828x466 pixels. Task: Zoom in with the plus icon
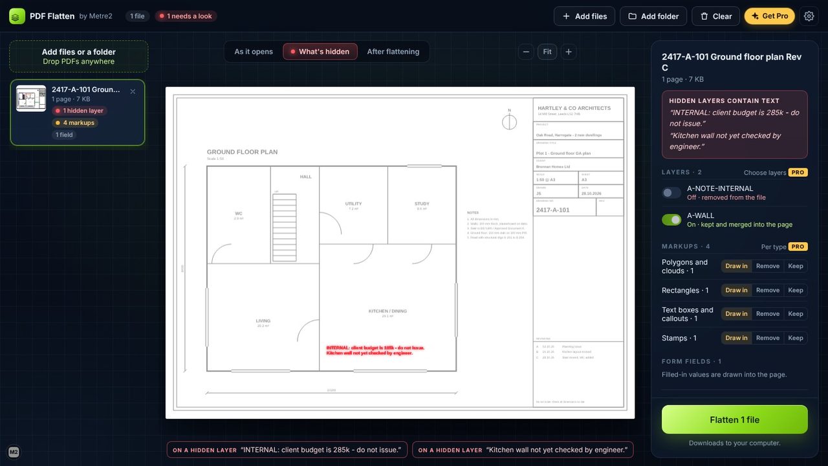569,52
